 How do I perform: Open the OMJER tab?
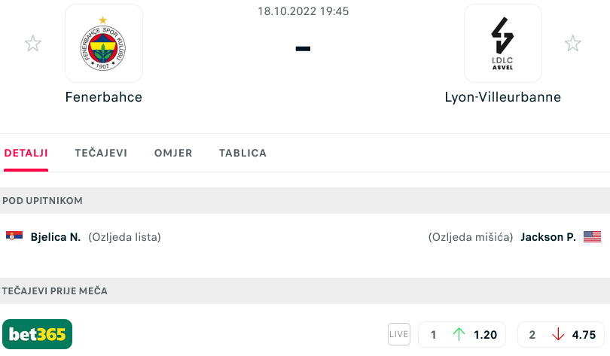pos(173,153)
